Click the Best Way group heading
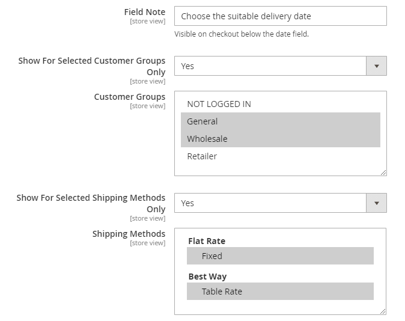Viewport: 405px width, 321px height. point(207,277)
